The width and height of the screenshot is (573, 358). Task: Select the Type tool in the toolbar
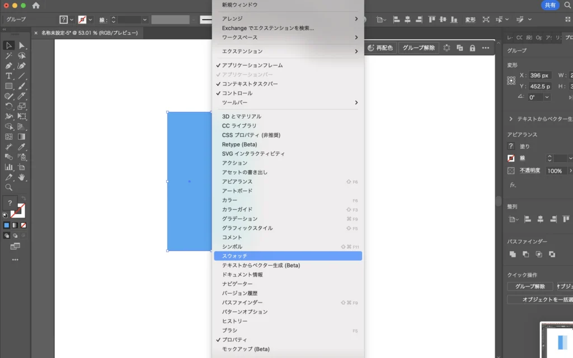pos(9,76)
